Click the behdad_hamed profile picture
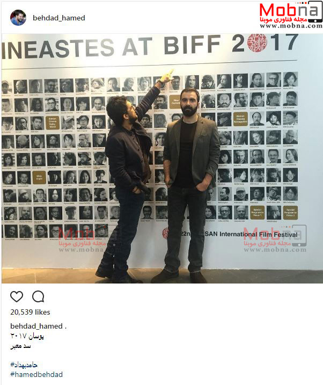The height and width of the screenshot is (385, 323). coord(18,18)
